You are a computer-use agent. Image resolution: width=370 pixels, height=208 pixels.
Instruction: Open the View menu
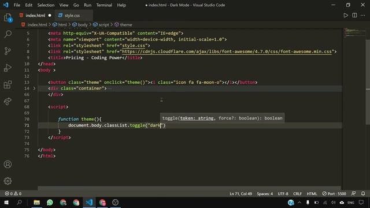(x=64, y=5)
